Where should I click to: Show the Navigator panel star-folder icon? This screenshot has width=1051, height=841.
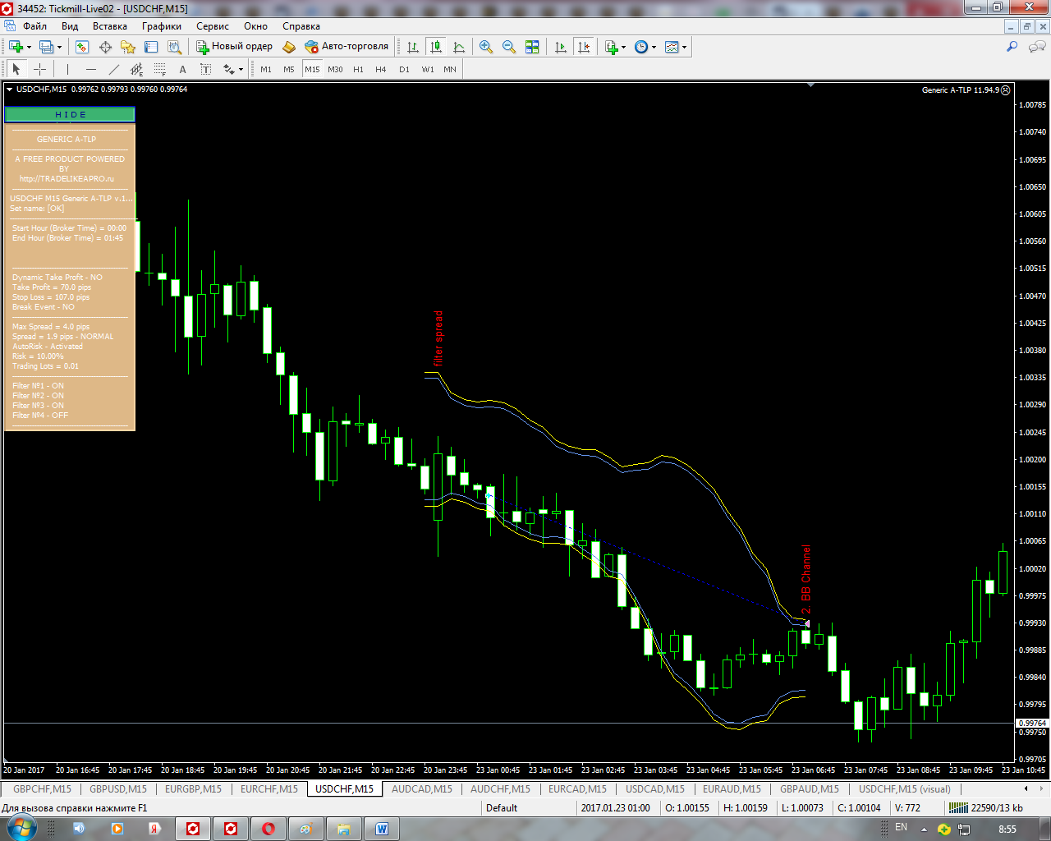pyautogui.click(x=128, y=47)
